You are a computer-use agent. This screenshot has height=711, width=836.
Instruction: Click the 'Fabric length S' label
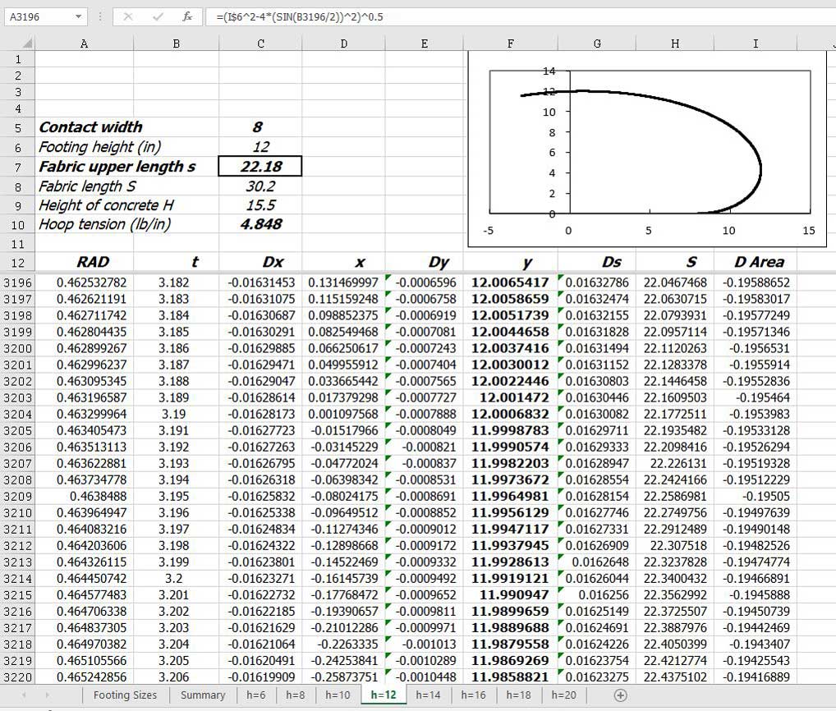point(87,186)
